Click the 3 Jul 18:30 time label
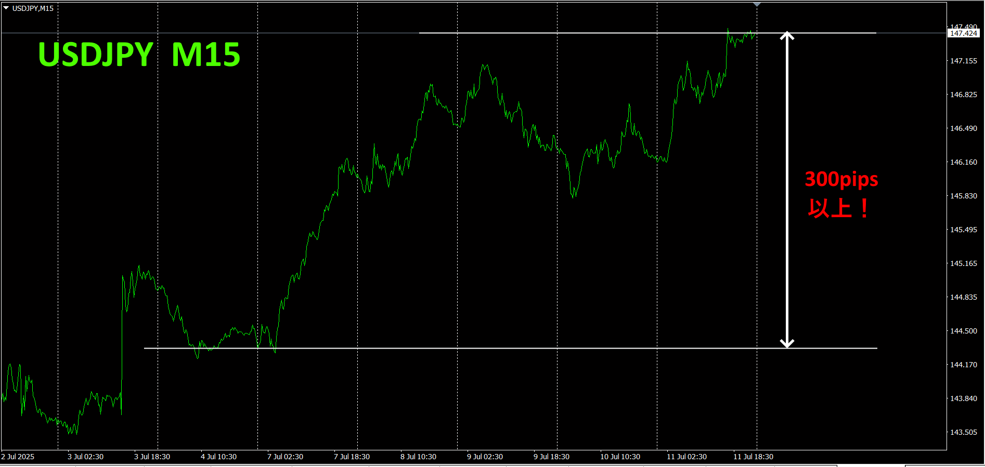Image resolution: width=985 pixels, height=467 pixels. pyautogui.click(x=152, y=457)
